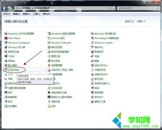Open the 网络和共享中心 network center icon
The image size is (162, 130).
coord(92,83)
